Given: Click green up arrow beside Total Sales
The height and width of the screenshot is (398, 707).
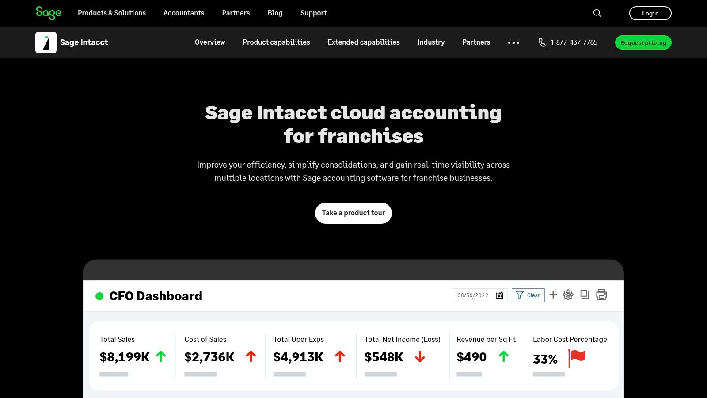Looking at the screenshot, I should (161, 356).
